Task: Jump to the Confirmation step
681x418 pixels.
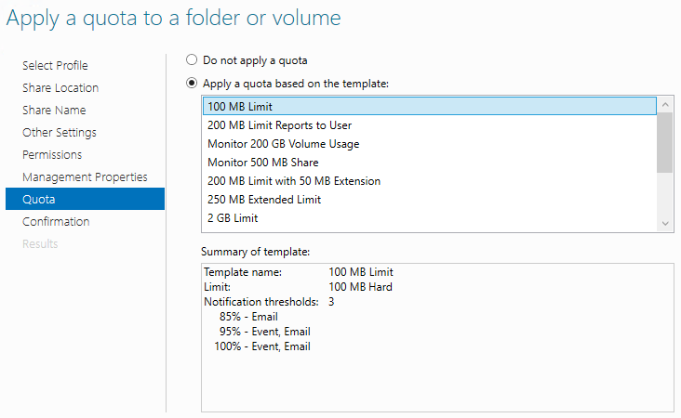Action: click(x=56, y=222)
